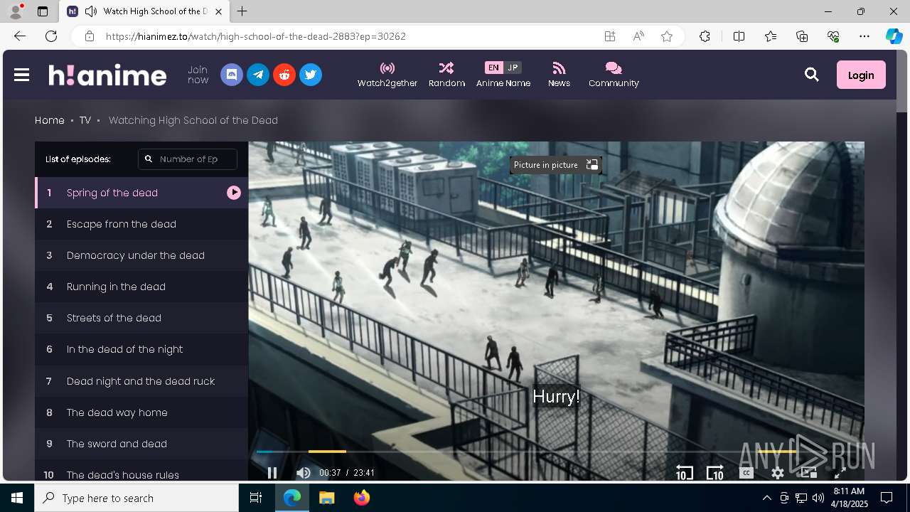This screenshot has width=910, height=512.
Task: Mute the video player volume
Action: click(x=304, y=473)
